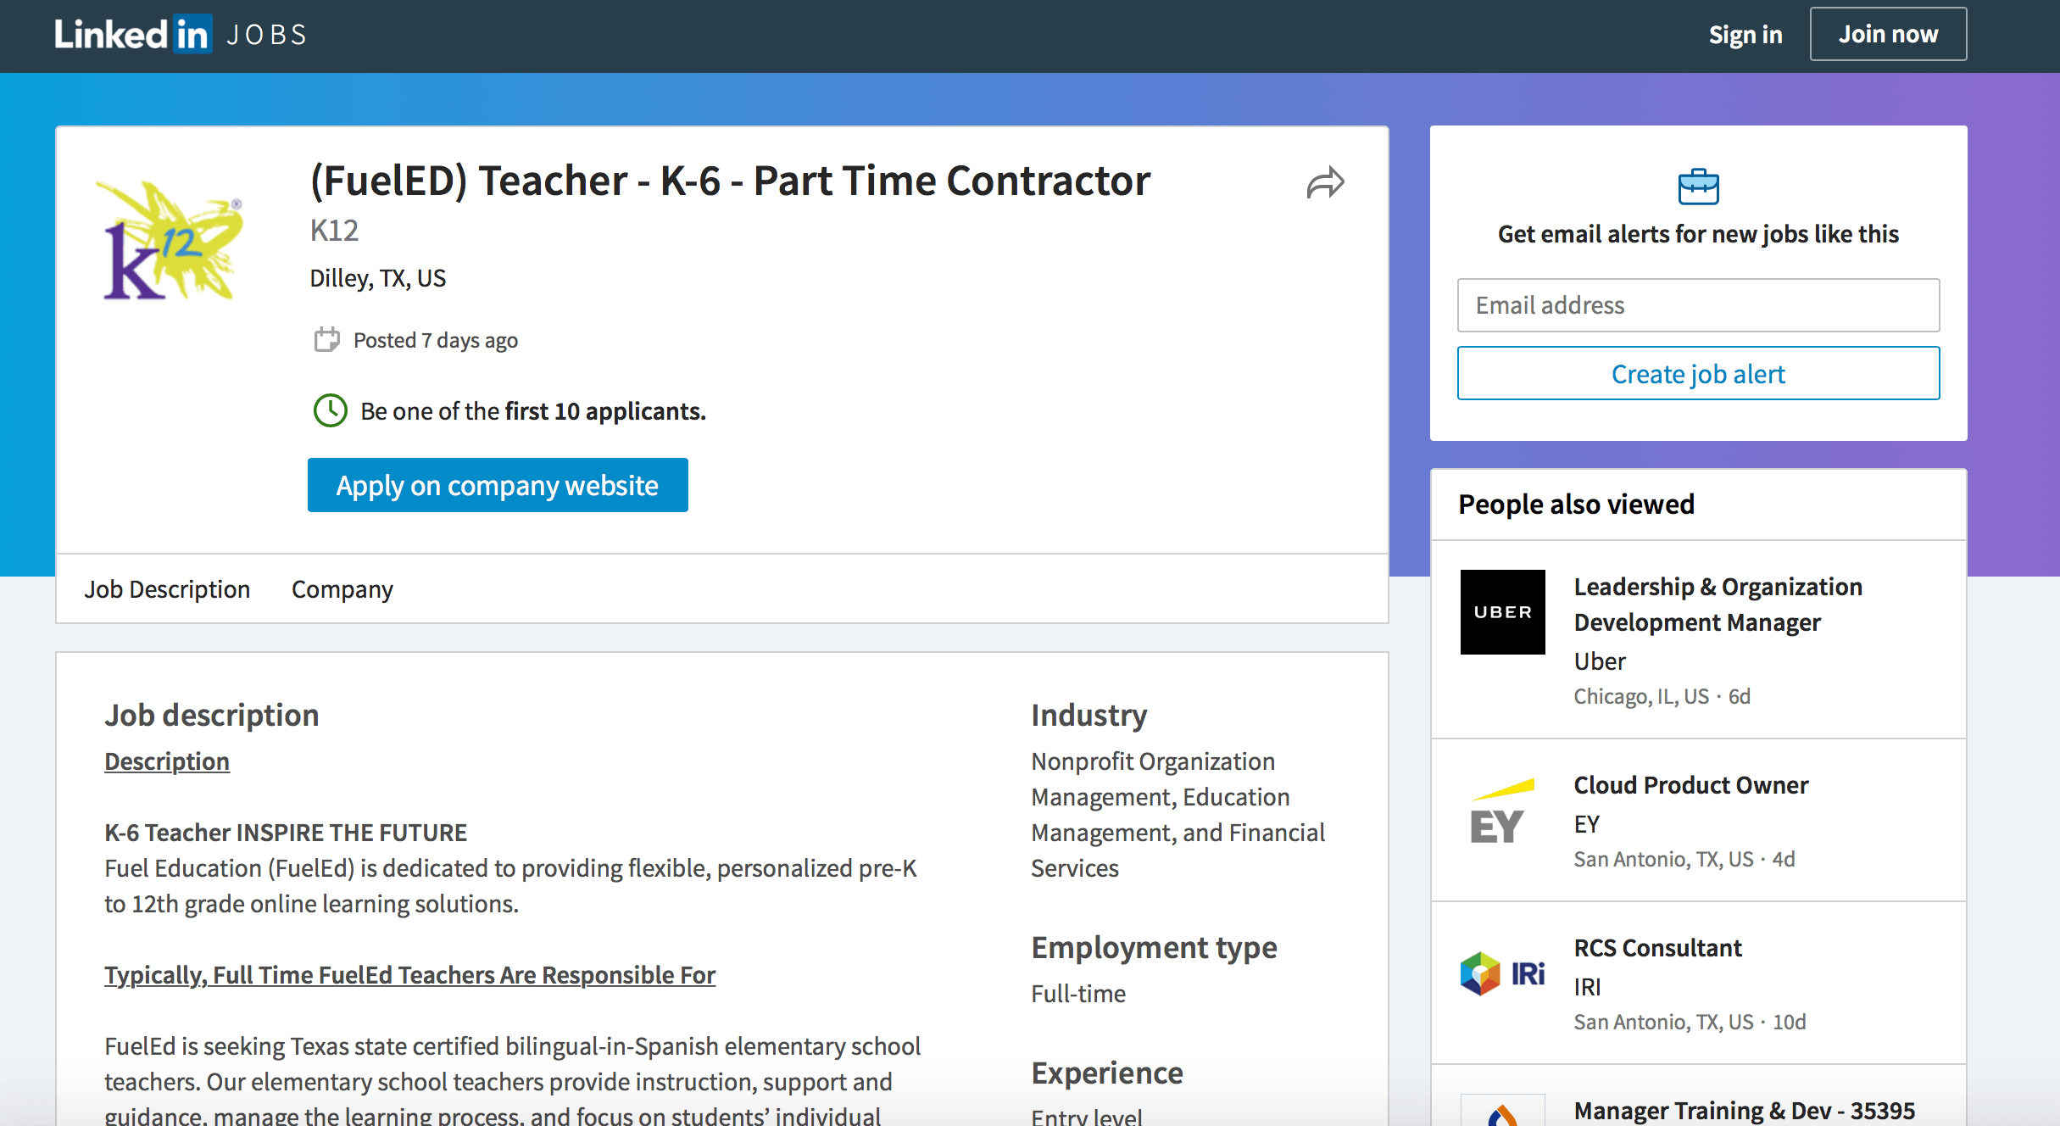This screenshot has height=1126, width=2060.
Task: Click the K12 company name link
Action: (x=334, y=231)
